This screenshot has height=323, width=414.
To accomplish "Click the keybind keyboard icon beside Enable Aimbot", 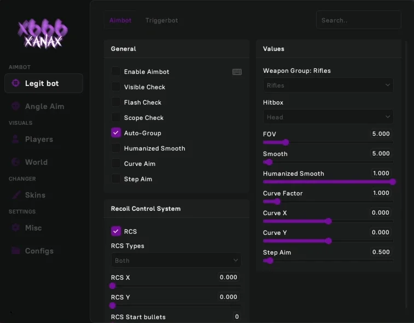I will coord(237,72).
